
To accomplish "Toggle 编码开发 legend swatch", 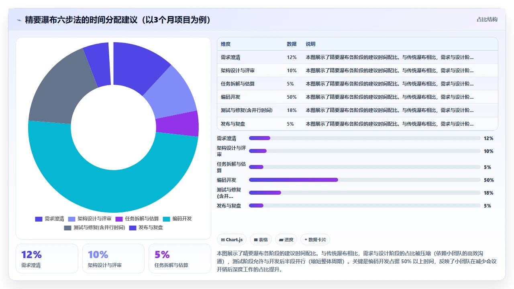I will point(166,219).
